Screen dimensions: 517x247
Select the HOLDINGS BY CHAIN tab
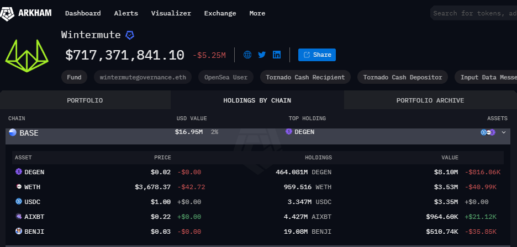257,100
